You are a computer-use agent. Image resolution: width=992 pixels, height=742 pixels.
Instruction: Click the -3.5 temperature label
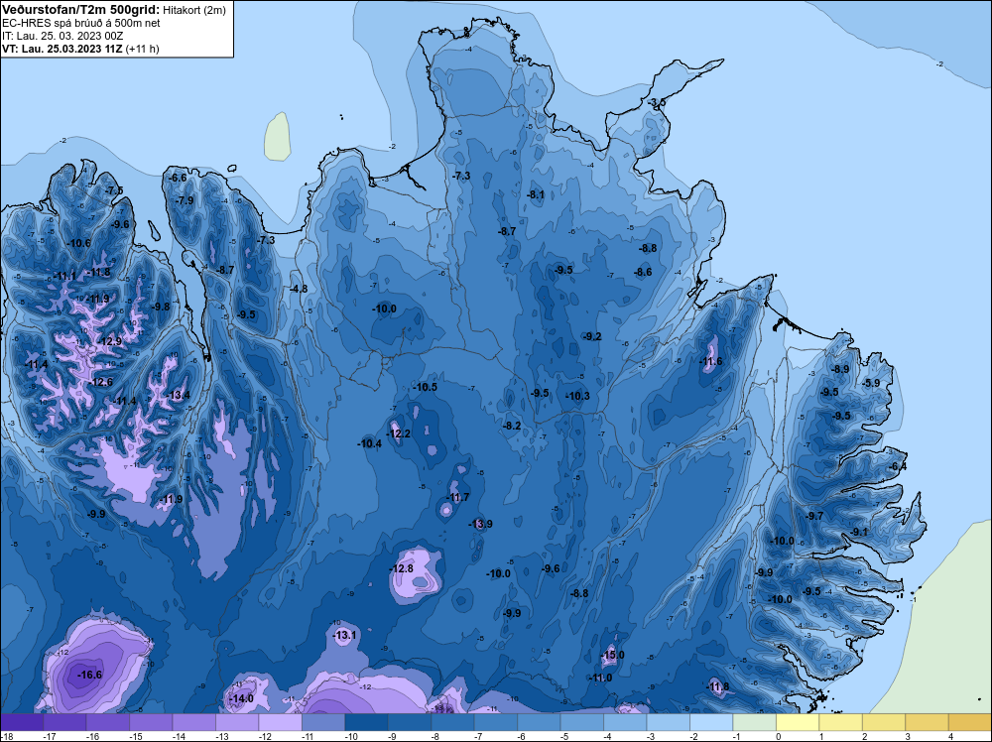point(656,102)
